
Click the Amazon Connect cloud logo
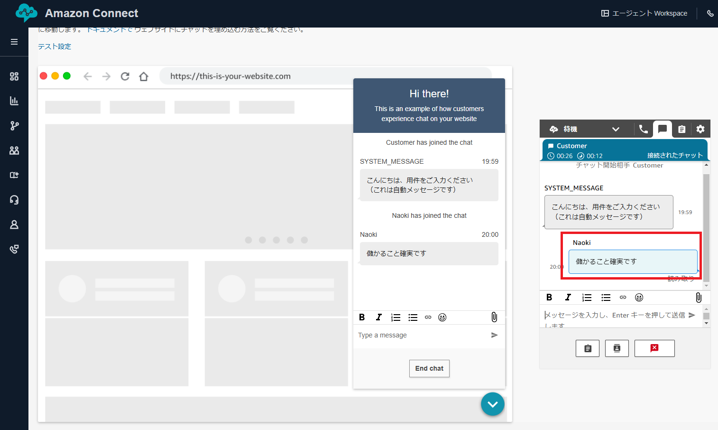[x=26, y=13]
